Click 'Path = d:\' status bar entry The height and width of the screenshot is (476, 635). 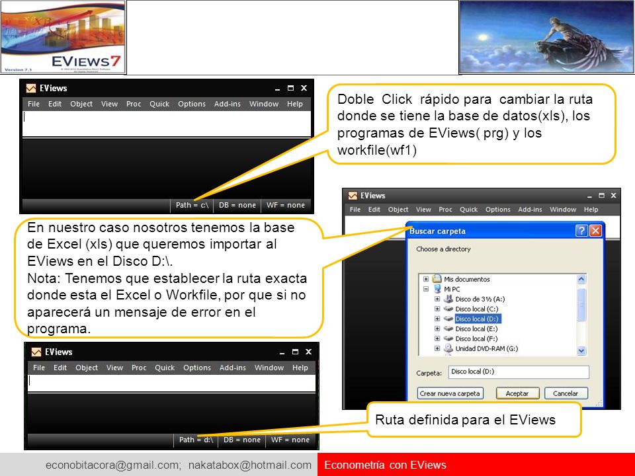coord(196,440)
